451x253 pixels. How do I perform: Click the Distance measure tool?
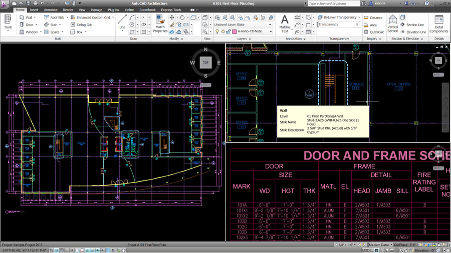pos(373,17)
